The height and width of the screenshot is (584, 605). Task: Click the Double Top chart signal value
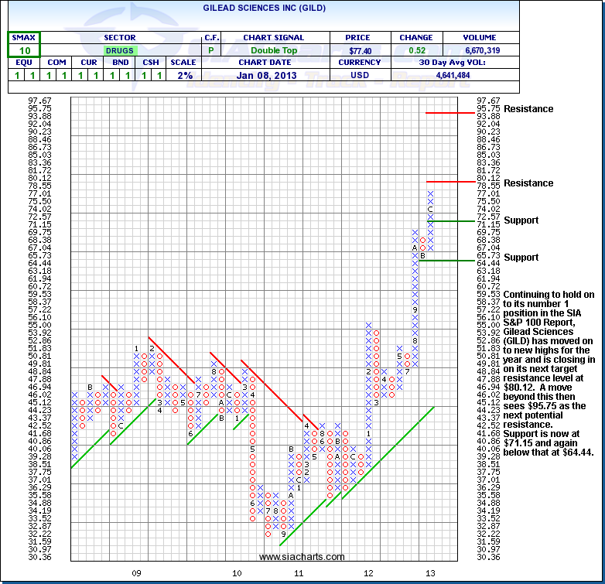pos(273,50)
